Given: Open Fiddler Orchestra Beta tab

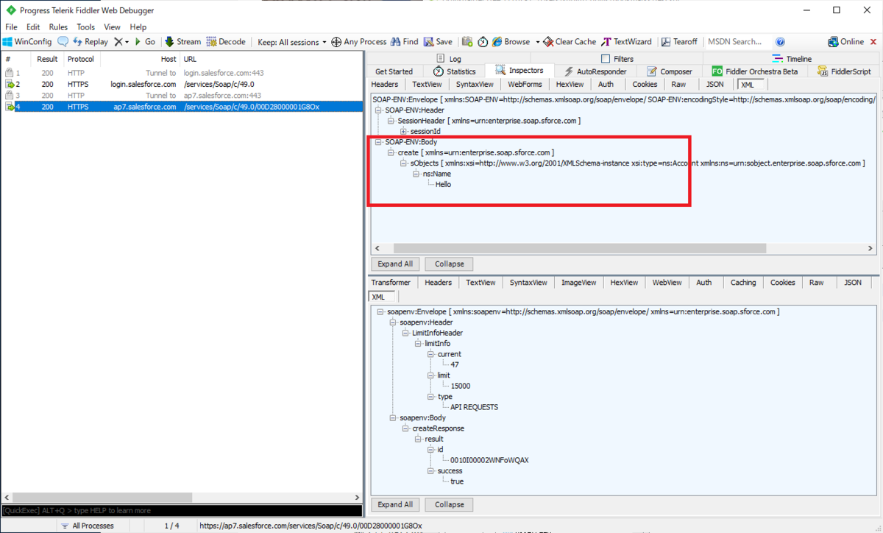Looking at the screenshot, I should [x=756, y=71].
